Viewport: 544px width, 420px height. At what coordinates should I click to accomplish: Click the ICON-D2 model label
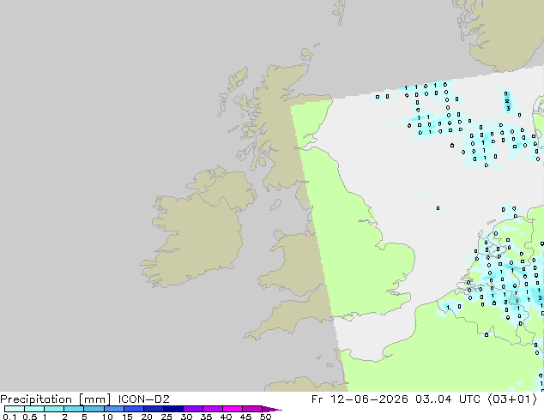(143, 399)
